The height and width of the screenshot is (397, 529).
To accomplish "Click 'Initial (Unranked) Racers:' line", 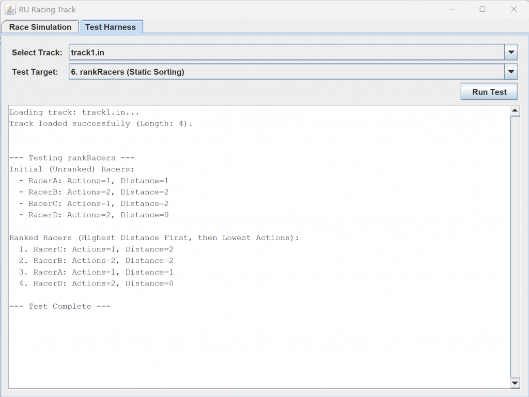I will pos(71,169).
